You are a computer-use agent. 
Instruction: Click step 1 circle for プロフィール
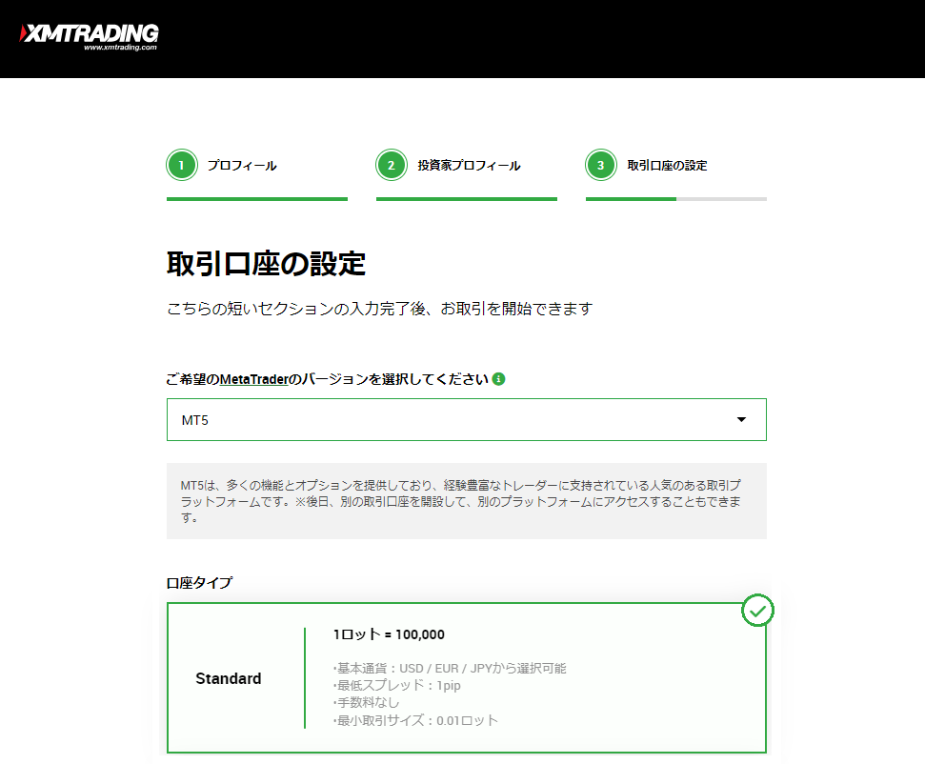(x=182, y=165)
